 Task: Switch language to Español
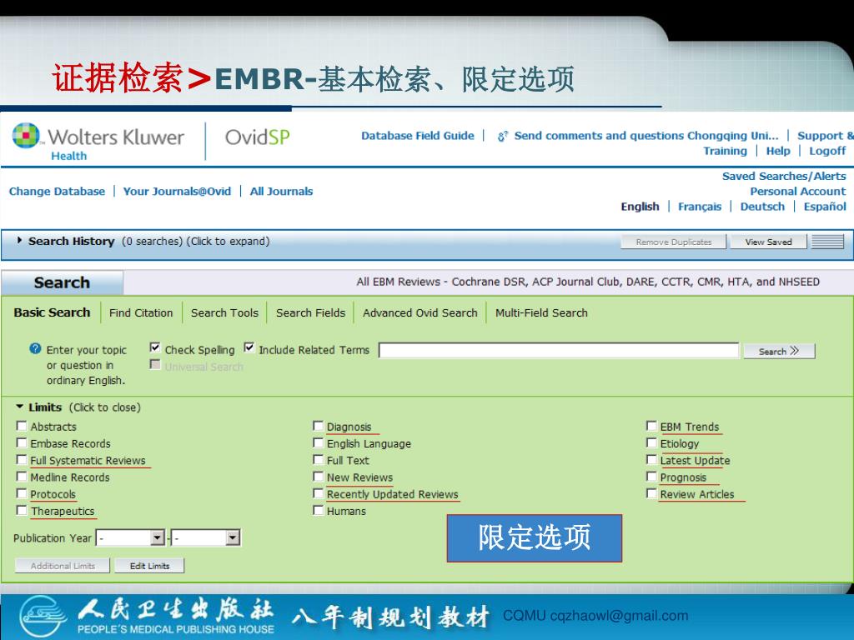[x=825, y=207]
